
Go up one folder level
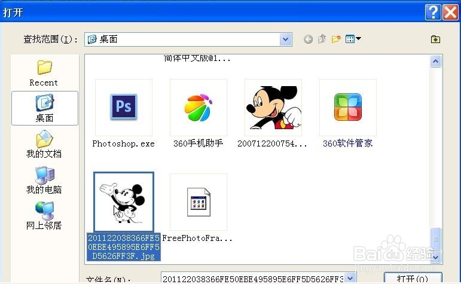click(322, 39)
